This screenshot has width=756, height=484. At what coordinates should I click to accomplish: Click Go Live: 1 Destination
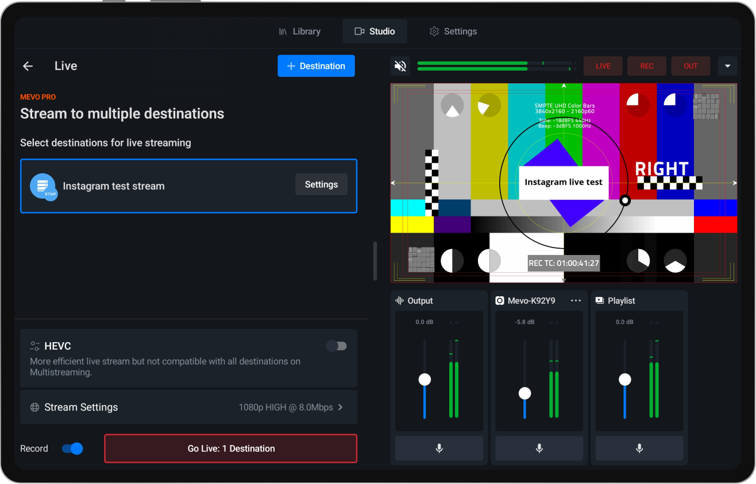(x=230, y=448)
